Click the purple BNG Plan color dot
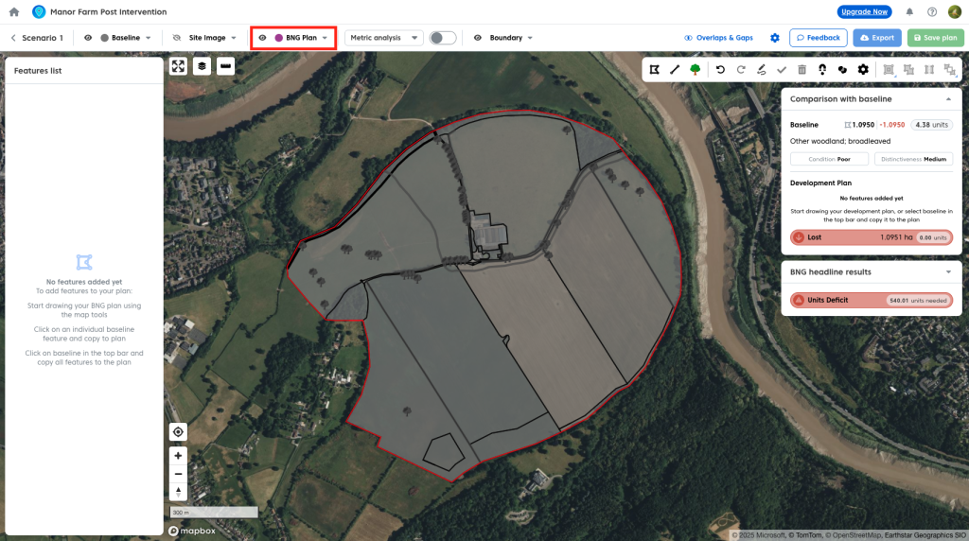The image size is (969, 541). point(278,38)
